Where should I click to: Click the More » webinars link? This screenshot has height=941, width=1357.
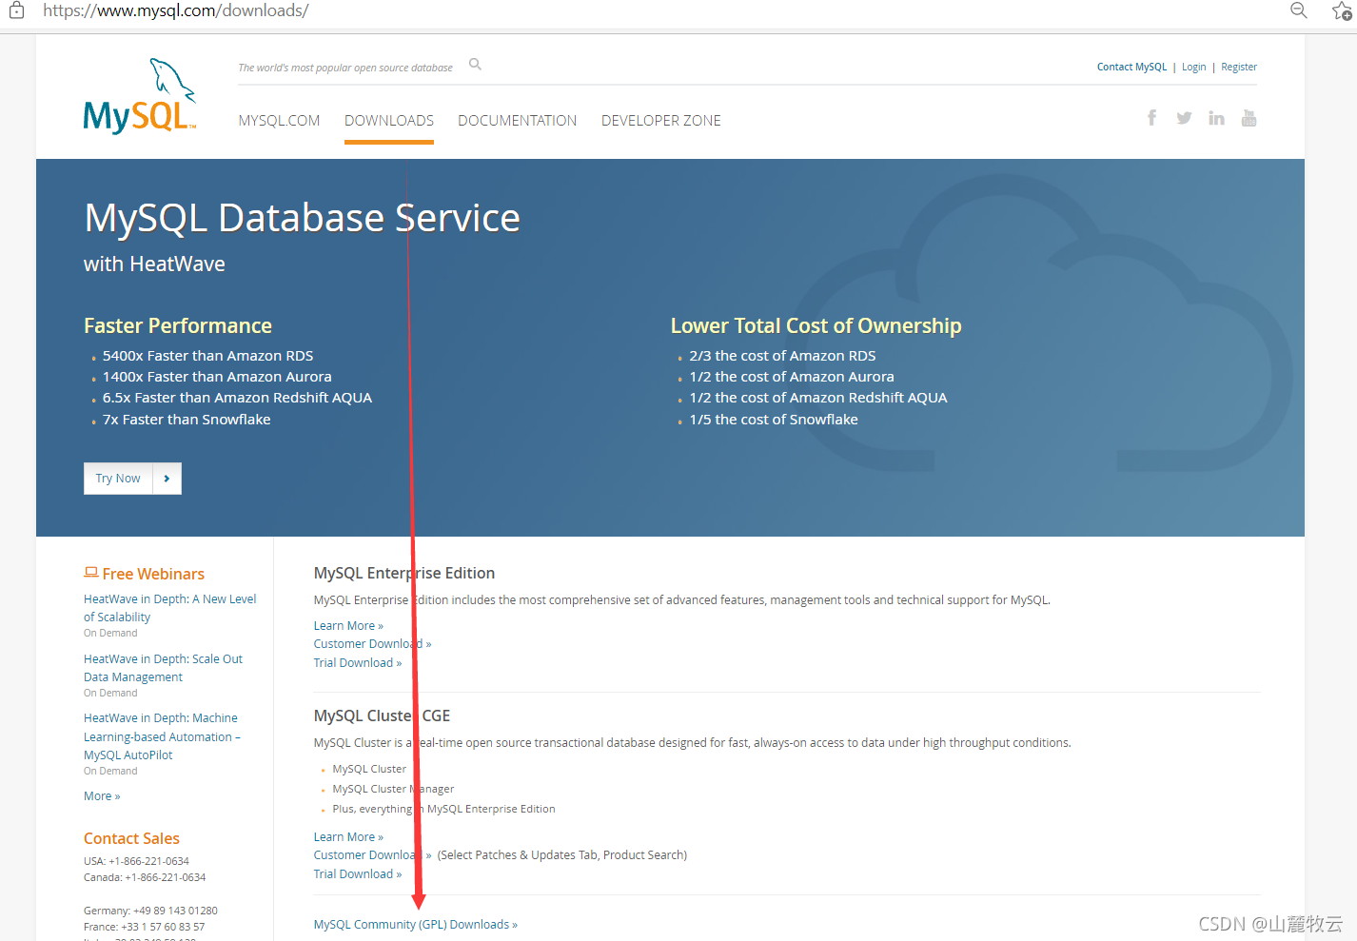point(102,796)
